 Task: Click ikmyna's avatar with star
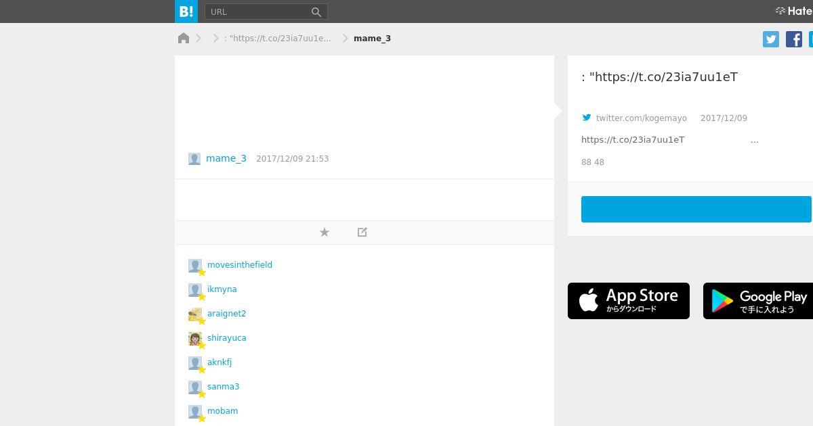click(x=196, y=291)
